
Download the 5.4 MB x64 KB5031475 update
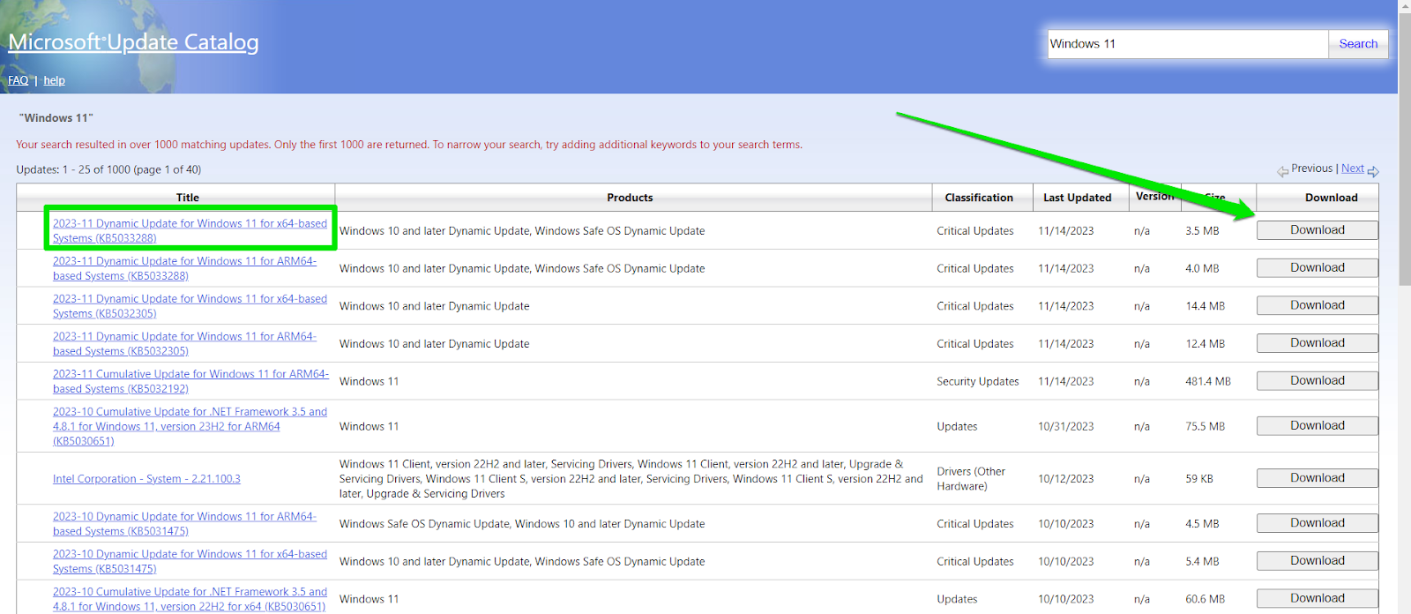1318,560
